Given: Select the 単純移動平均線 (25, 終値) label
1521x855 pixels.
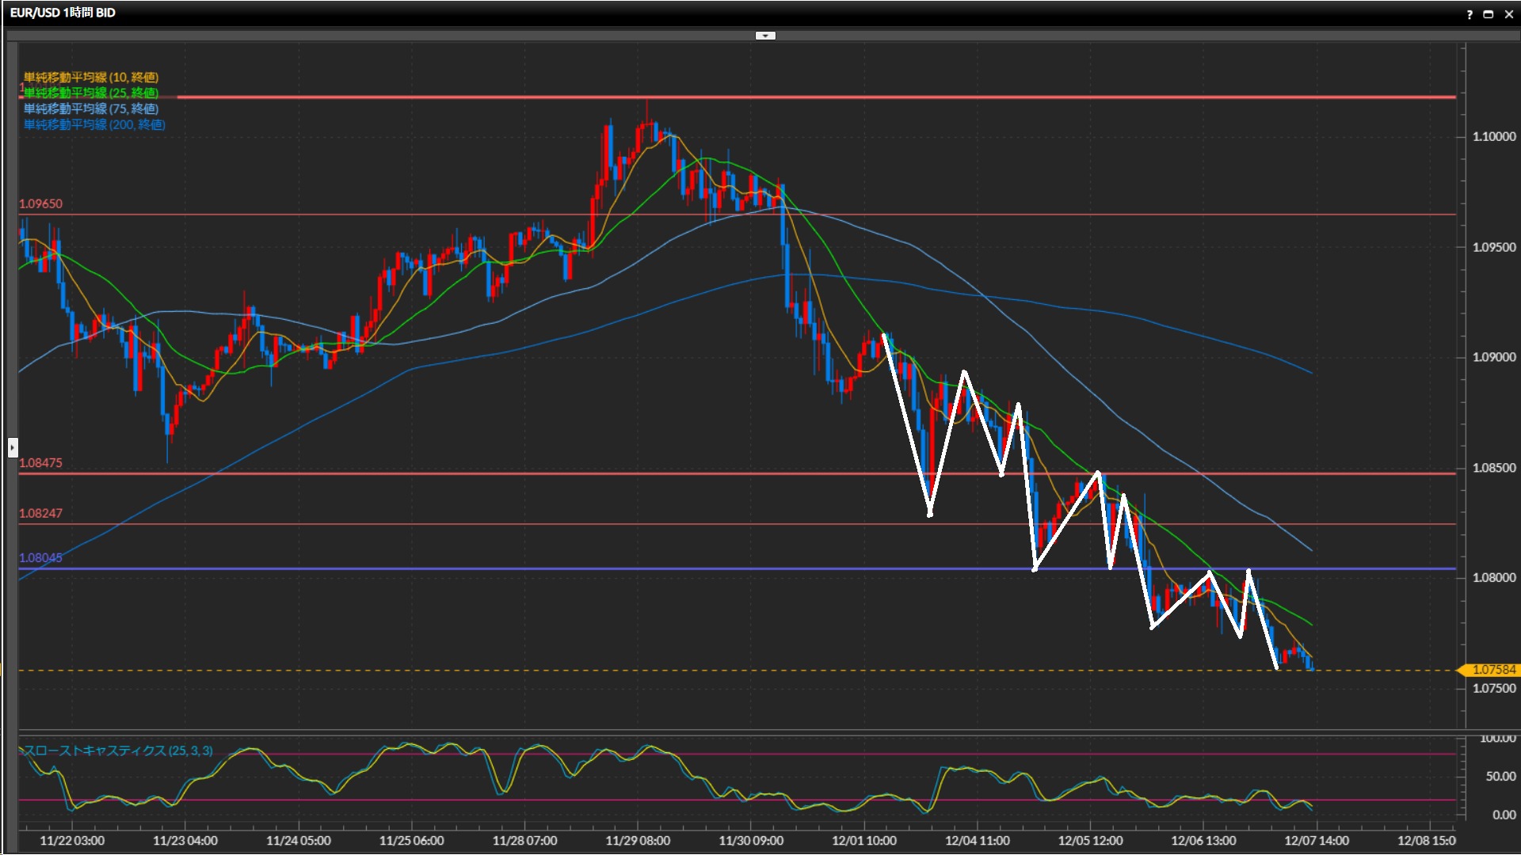Looking at the screenshot, I should click(x=91, y=93).
